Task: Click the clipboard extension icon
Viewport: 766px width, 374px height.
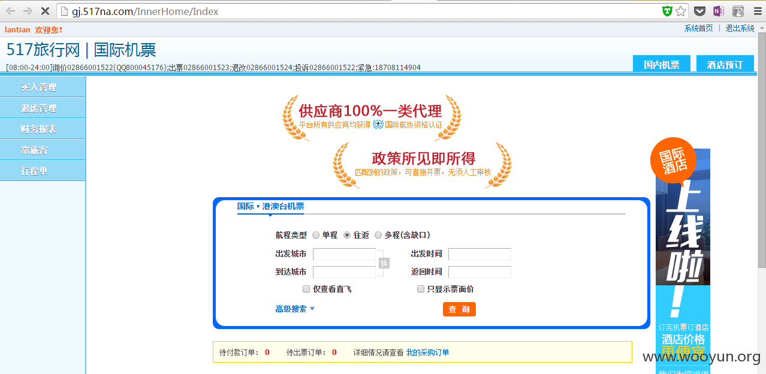Action: (x=738, y=11)
